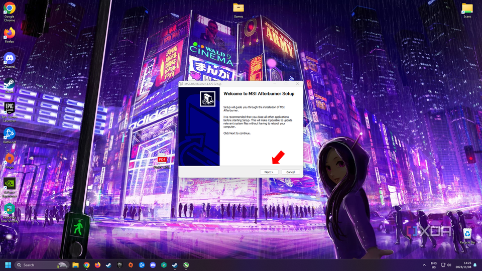The width and height of the screenshot is (482, 271).
Task: Open the clock and date flyout
Action: tap(463, 265)
